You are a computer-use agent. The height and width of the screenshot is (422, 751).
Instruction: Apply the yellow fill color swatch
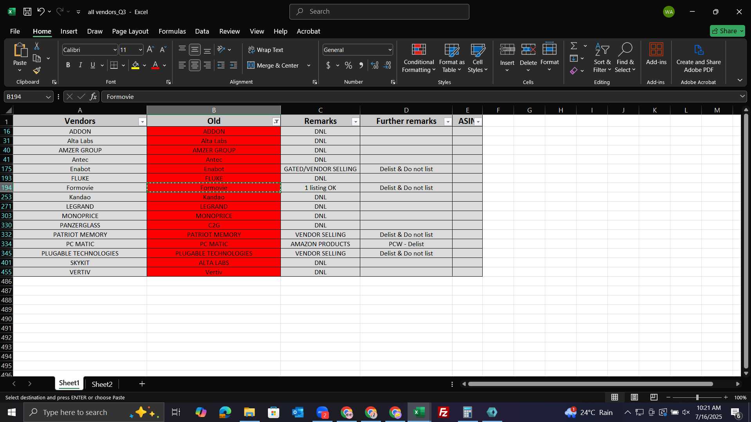pos(135,65)
